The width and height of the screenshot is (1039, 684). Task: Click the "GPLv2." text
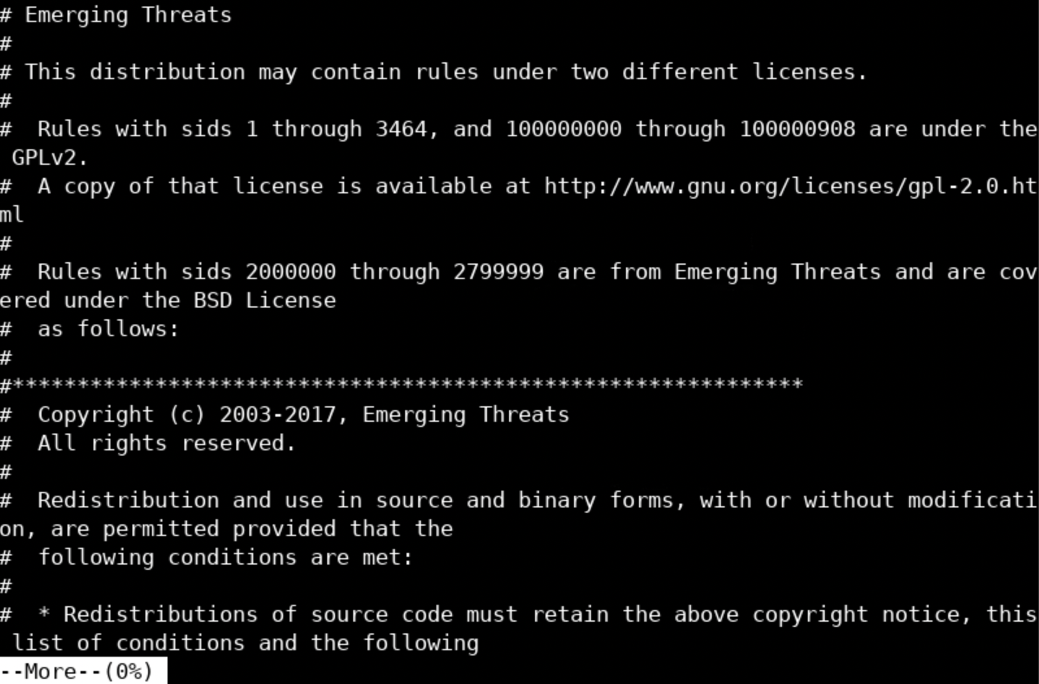49,158
